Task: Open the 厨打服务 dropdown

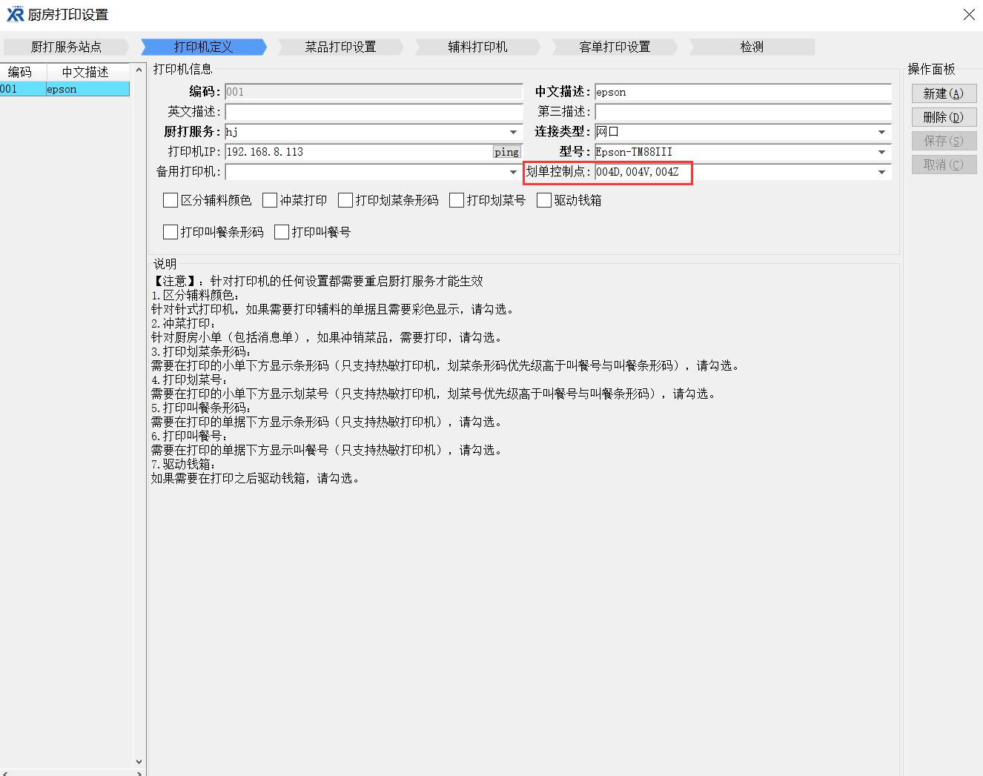Action: (x=513, y=132)
